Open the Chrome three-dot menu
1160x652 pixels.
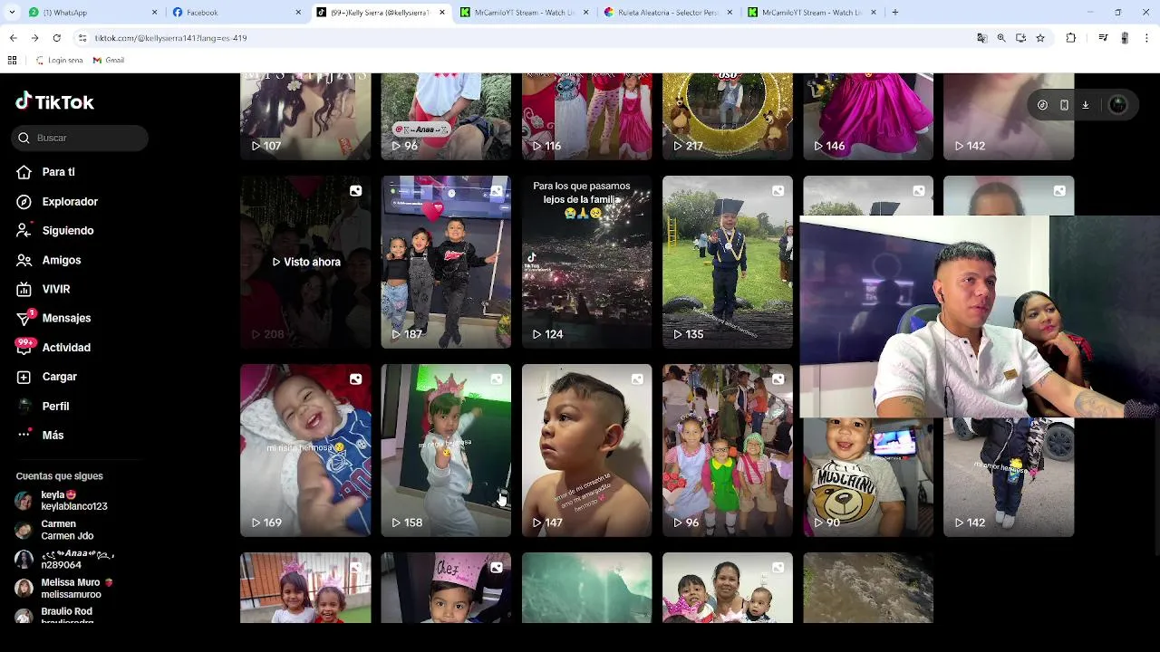[x=1147, y=38]
